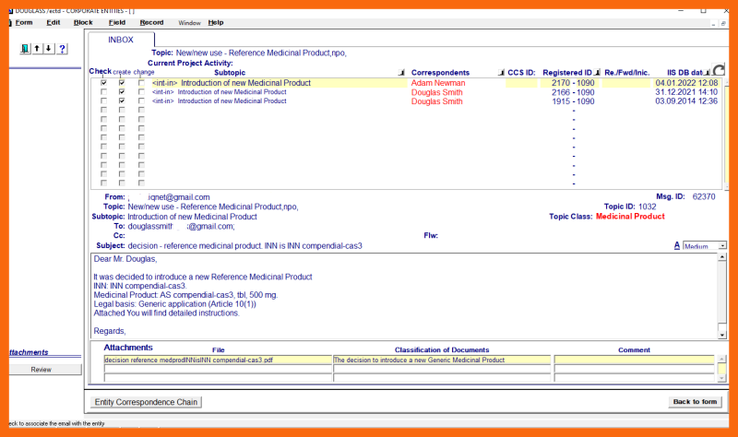Click the down arrow toolbar icon
The width and height of the screenshot is (738, 437).
click(48, 49)
